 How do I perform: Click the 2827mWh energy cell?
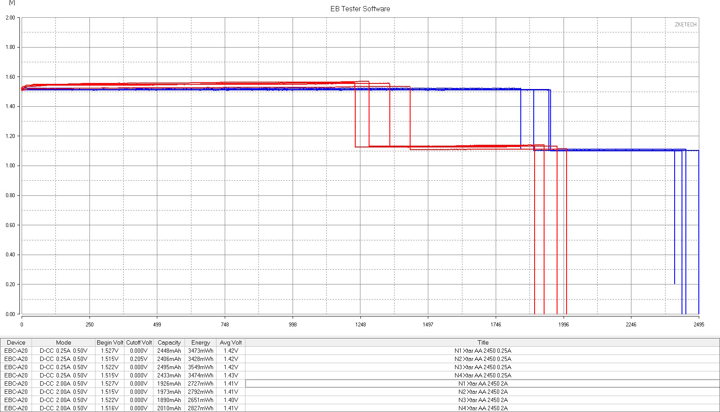point(201,408)
